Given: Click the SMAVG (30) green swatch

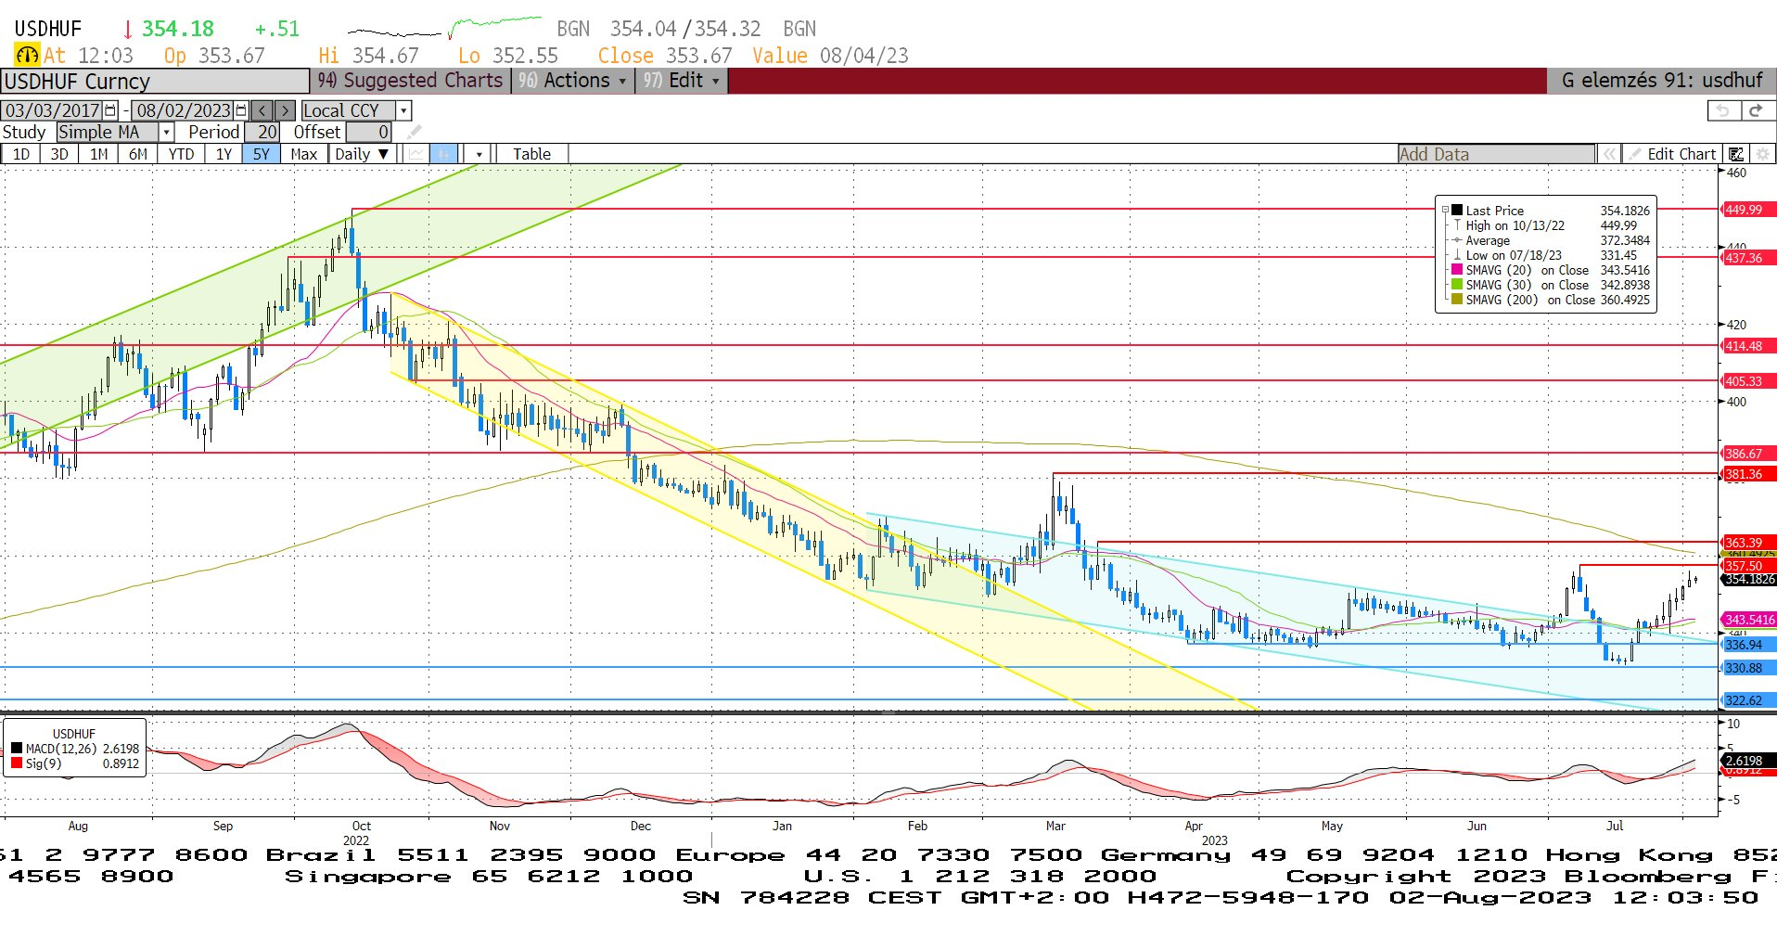Looking at the screenshot, I should [x=1457, y=285].
